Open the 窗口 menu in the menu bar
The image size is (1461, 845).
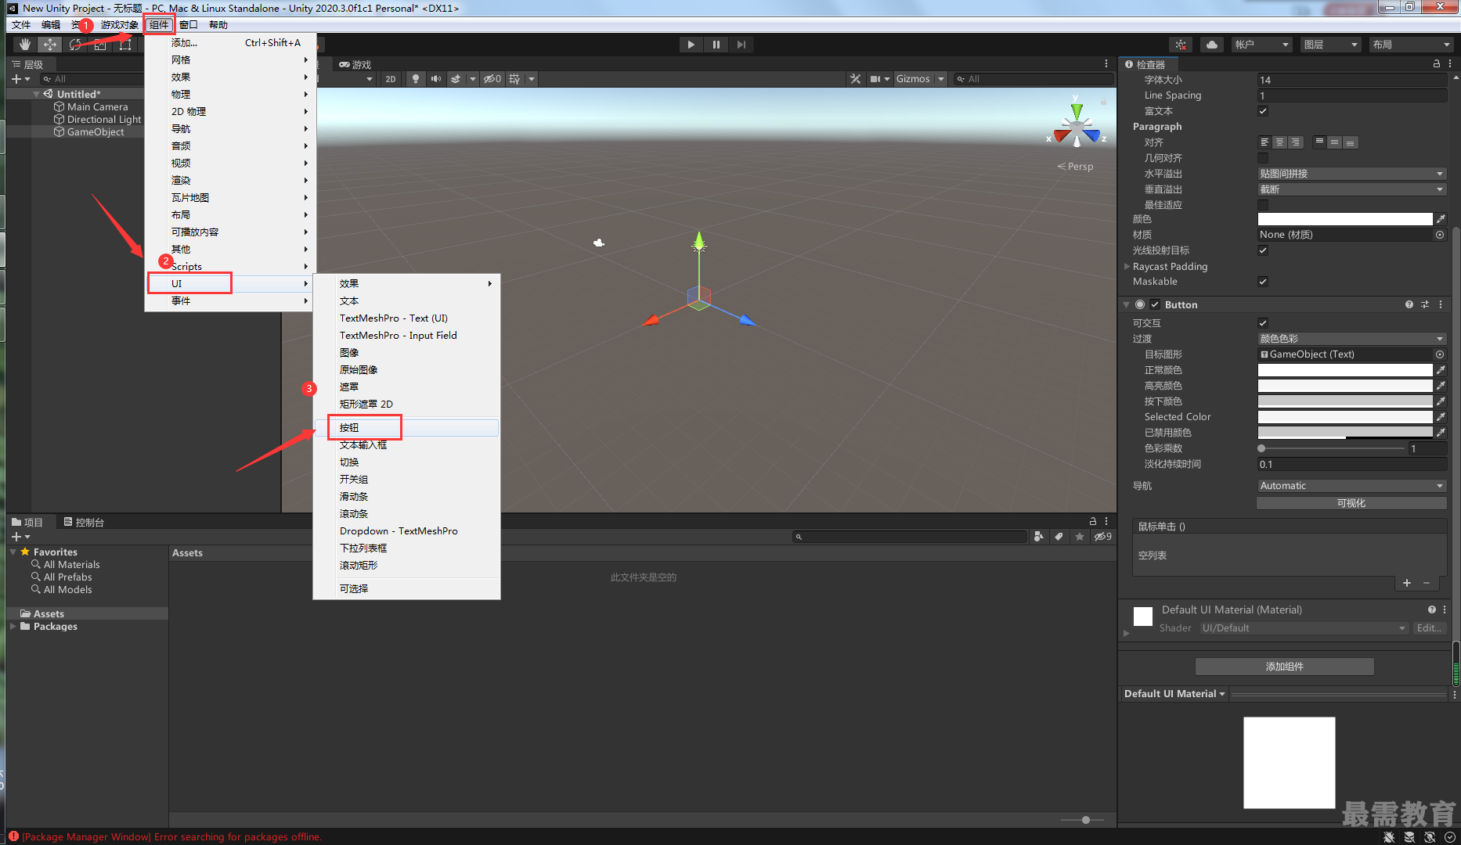click(189, 25)
